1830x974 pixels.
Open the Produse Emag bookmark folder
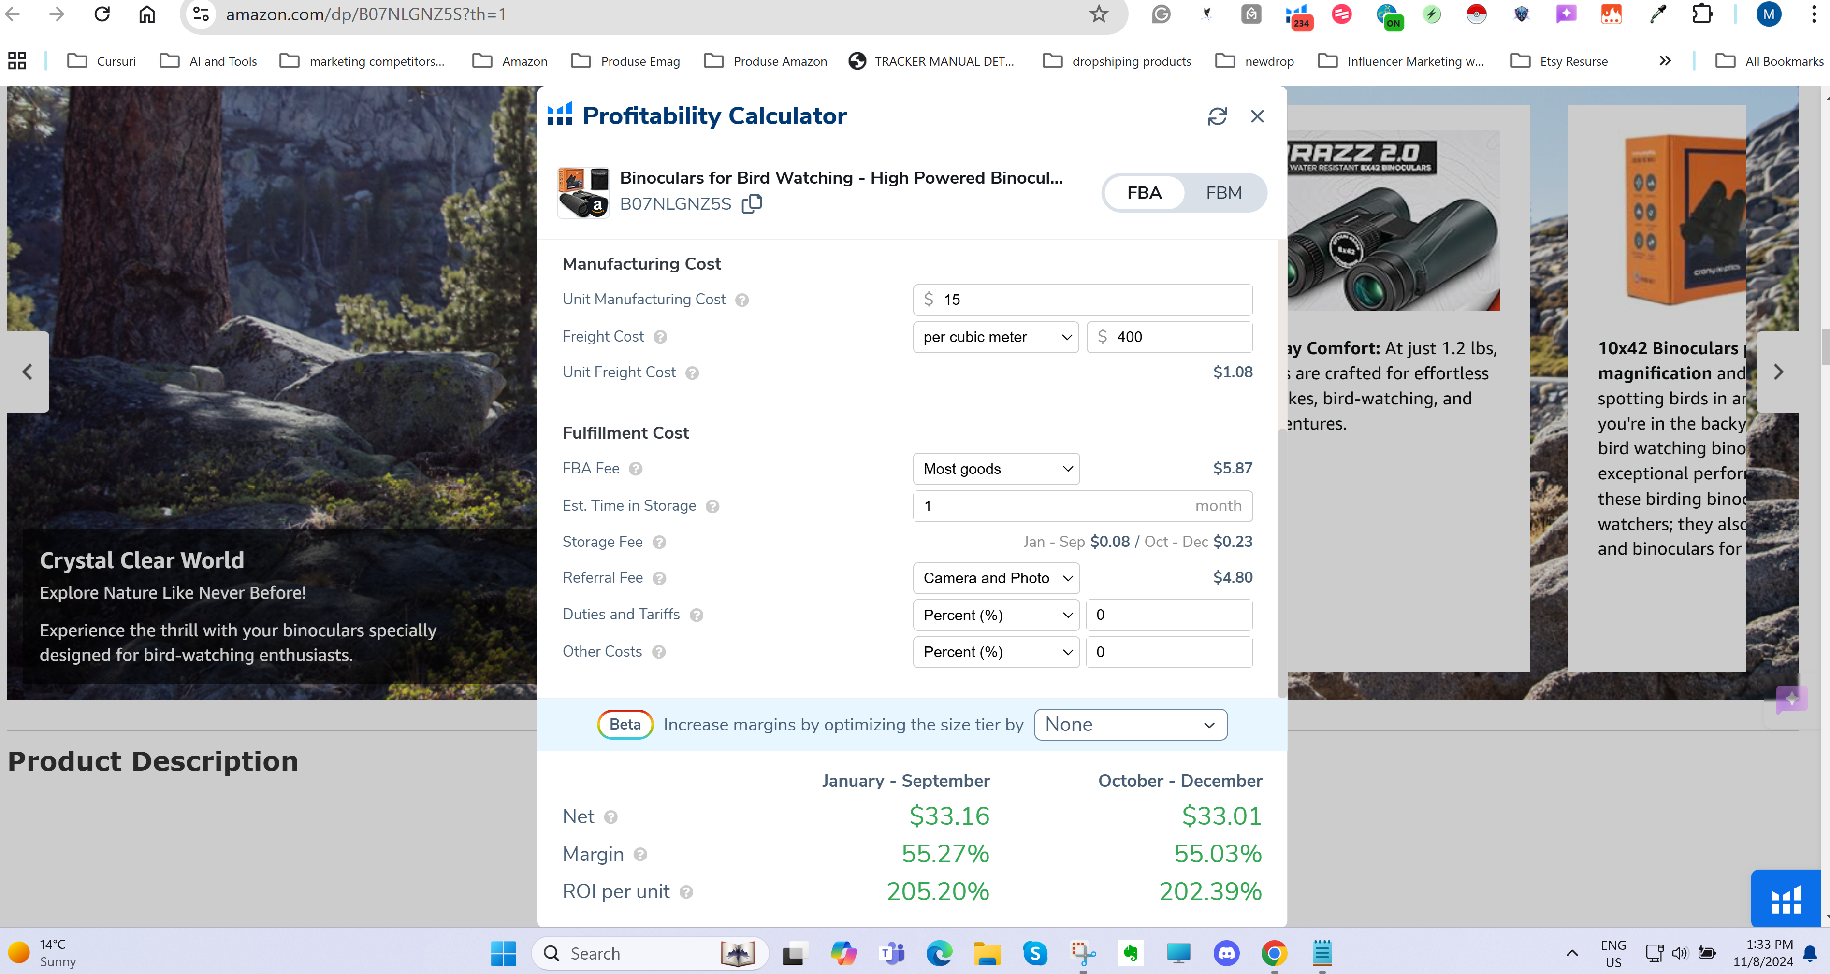click(625, 61)
